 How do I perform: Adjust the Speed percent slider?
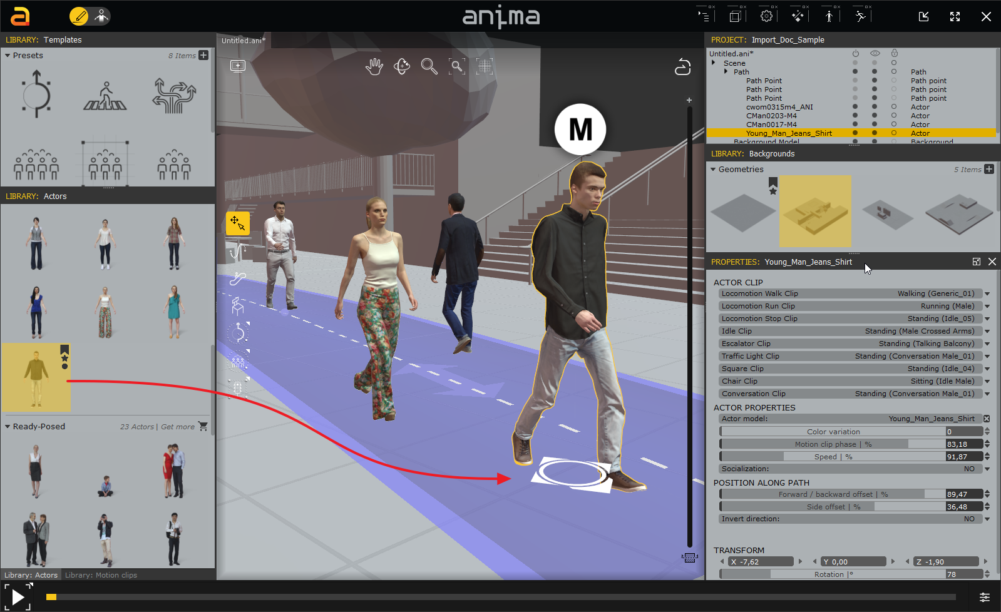833,457
